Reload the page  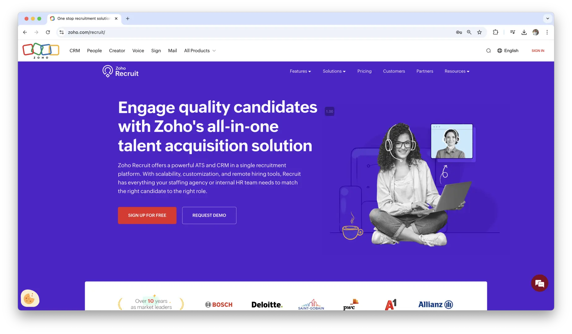(x=48, y=32)
